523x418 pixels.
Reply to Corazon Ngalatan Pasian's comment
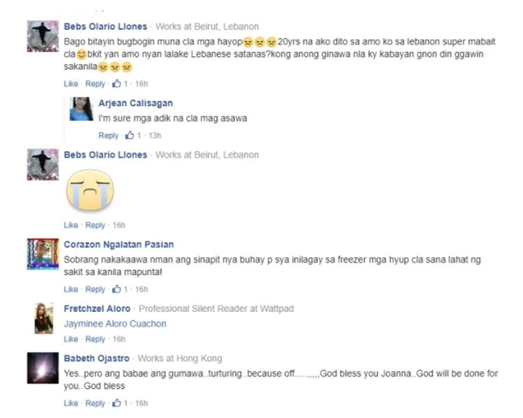pyautogui.click(x=95, y=289)
